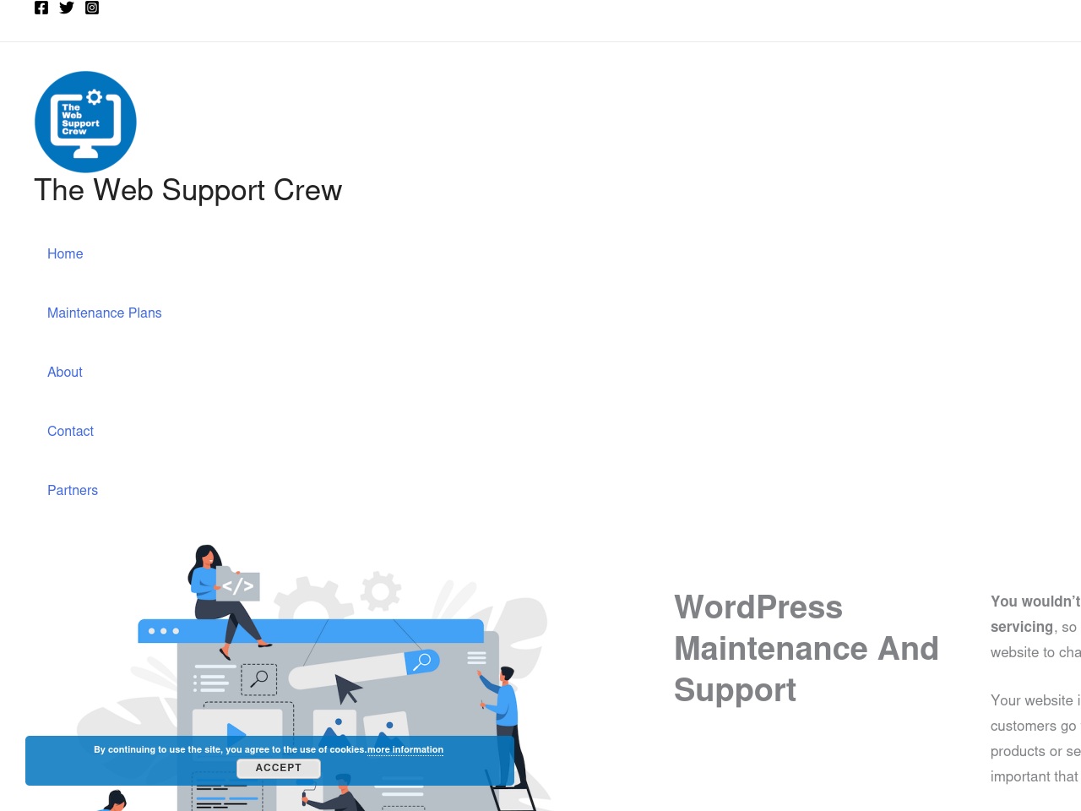Screen dimensions: 1081x811
Task: Go to the Home menu item
Action: point(65,253)
